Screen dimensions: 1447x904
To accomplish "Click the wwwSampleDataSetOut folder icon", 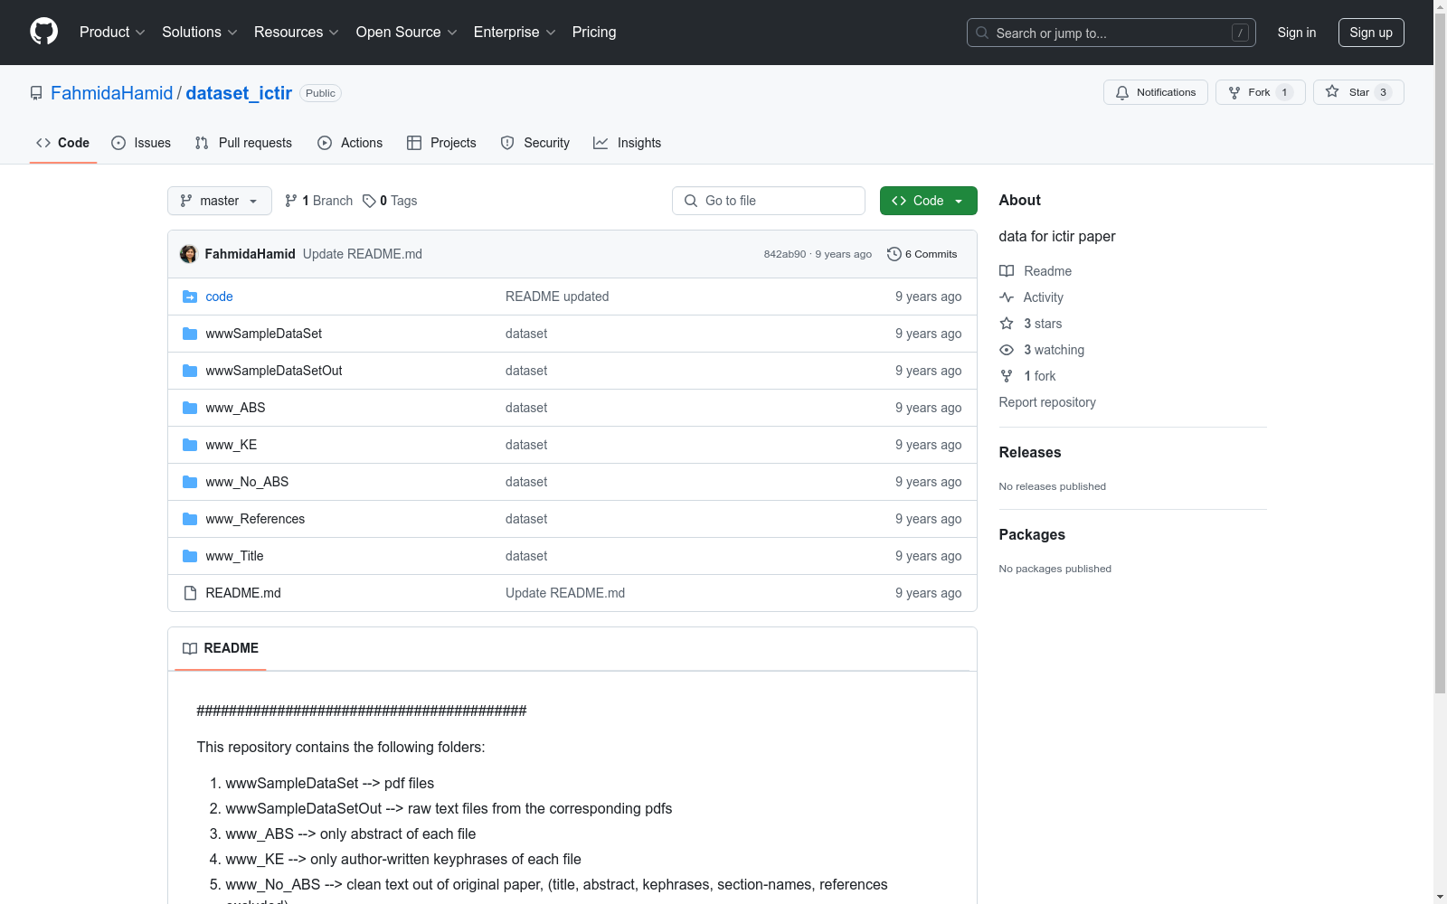I will click(190, 371).
